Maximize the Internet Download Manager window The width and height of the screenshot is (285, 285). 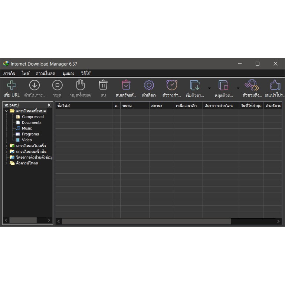258,64
